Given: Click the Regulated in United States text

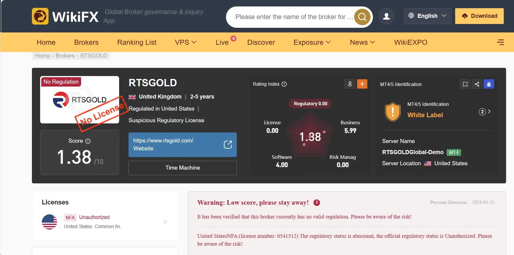Looking at the screenshot, I should pyautogui.click(x=161, y=109).
